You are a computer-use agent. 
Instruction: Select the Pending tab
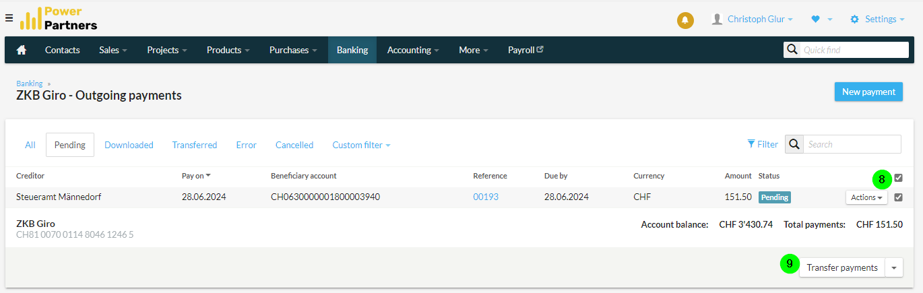pos(70,145)
